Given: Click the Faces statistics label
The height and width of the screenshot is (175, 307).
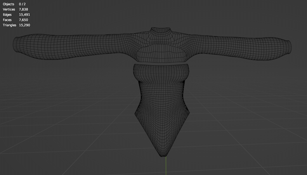Looking at the screenshot, I should pyautogui.click(x=7, y=20).
